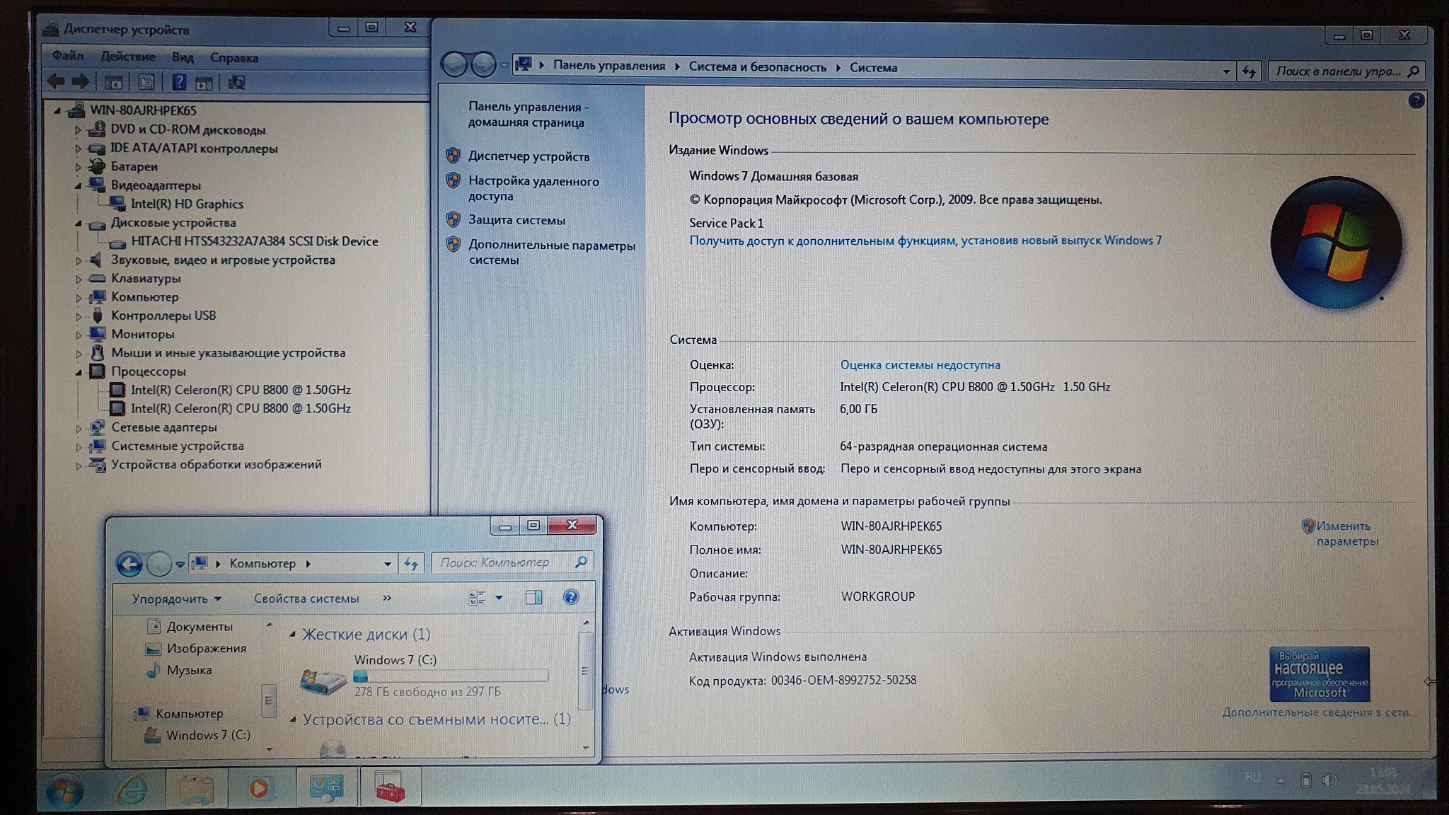Open the Действие menu
1449x815 pixels.
tap(127, 57)
